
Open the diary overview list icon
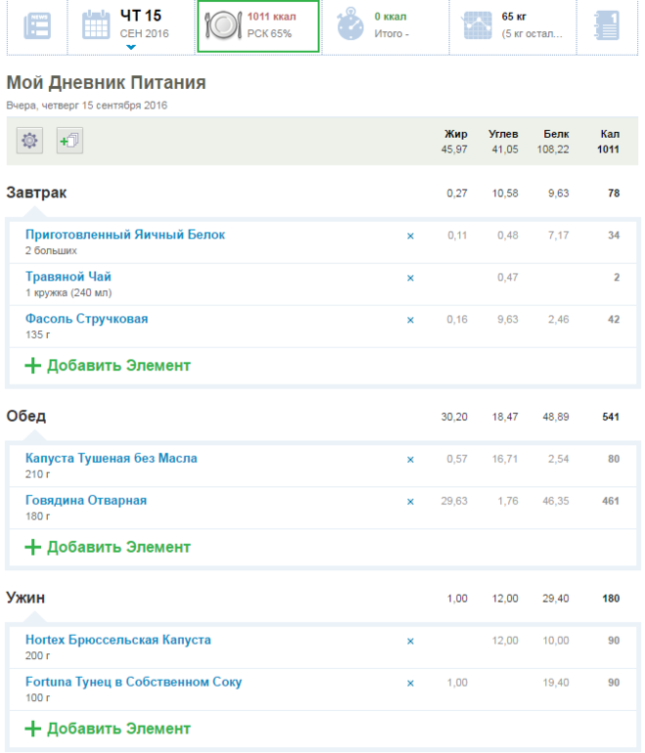tap(37, 25)
